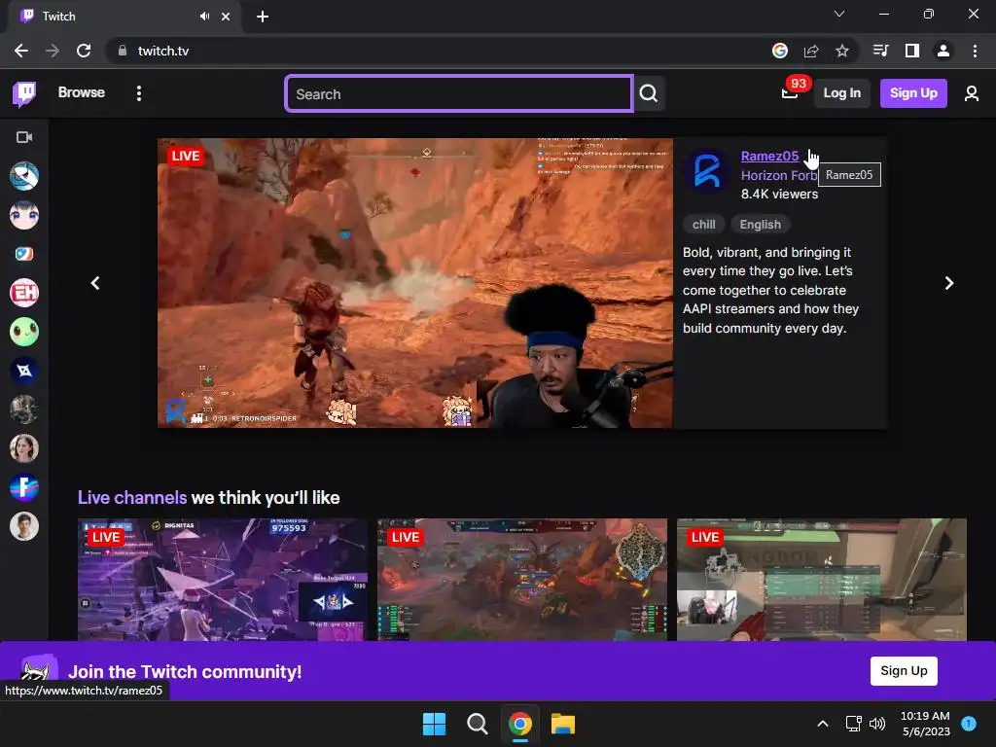Viewport: 996px width, 747px height.
Task: Click the Sign Up button in header
Action: pos(913,93)
